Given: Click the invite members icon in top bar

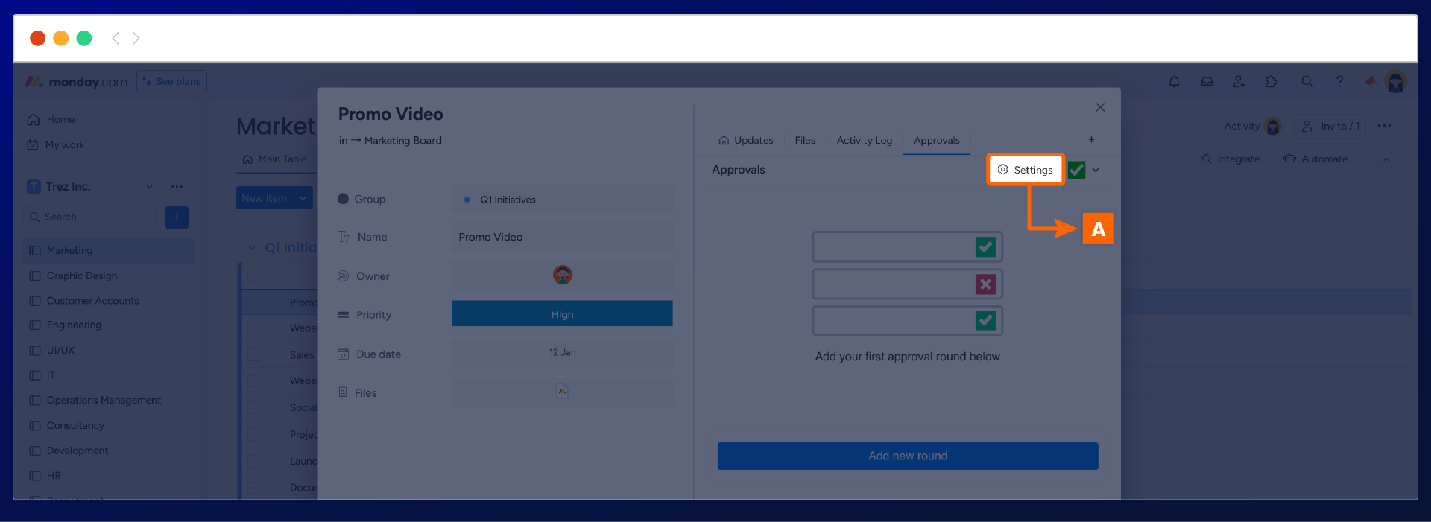Looking at the screenshot, I should coord(1239,82).
